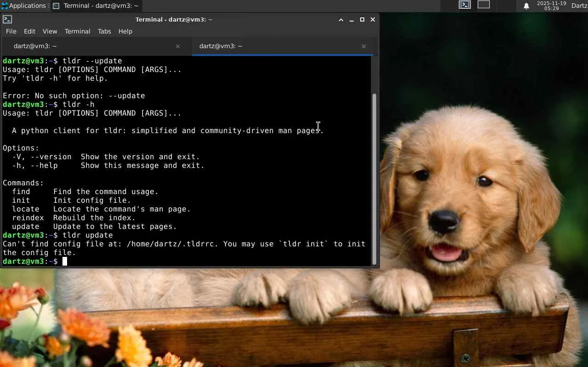The width and height of the screenshot is (588, 367).
Task: Minimize the Terminal window
Action: point(351,20)
